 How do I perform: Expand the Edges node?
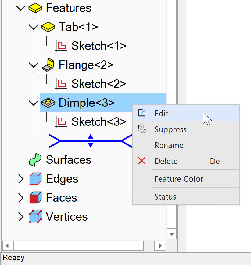21,179
